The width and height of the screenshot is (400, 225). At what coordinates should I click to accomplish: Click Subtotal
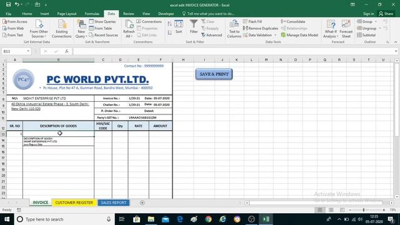pyautogui.click(x=366, y=35)
